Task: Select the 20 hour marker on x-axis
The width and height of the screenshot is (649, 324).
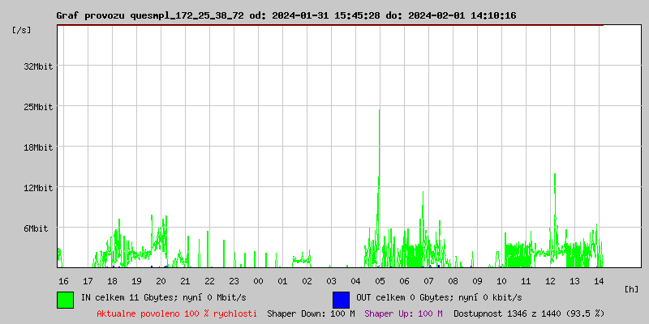Action: (161, 280)
